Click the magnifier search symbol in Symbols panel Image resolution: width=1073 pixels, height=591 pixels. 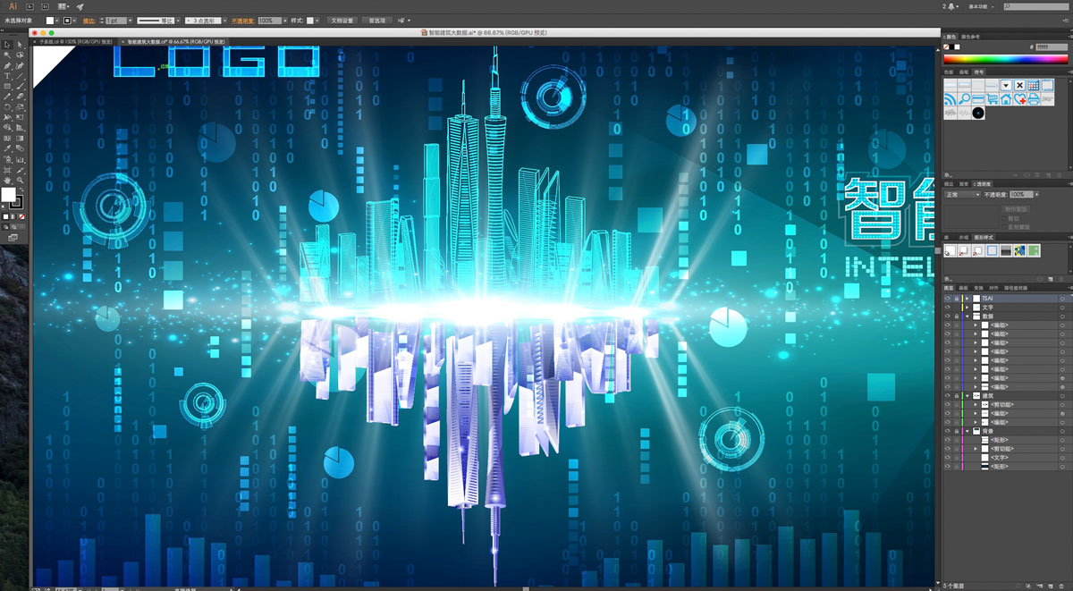[965, 99]
